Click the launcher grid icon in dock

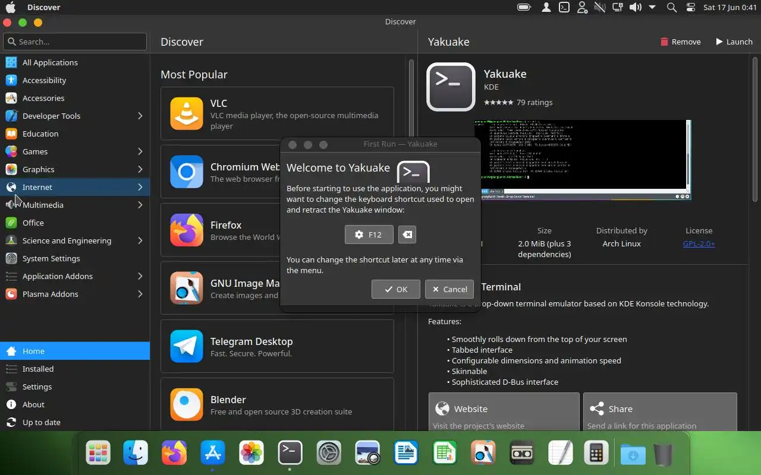tap(98, 454)
